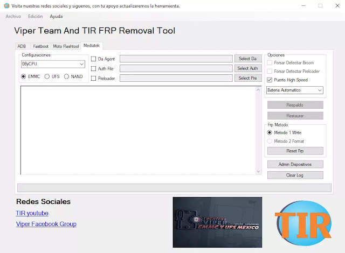
Task: Click the log scrollbar down arrow
Action: pyautogui.click(x=258, y=171)
